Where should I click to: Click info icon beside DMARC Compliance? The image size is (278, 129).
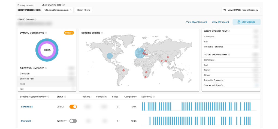coord(46,33)
